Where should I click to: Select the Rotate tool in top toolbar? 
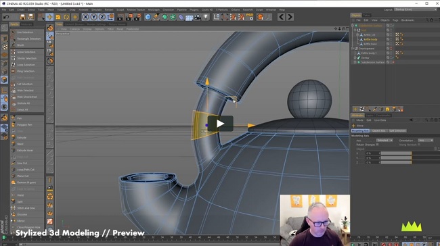(66, 17)
